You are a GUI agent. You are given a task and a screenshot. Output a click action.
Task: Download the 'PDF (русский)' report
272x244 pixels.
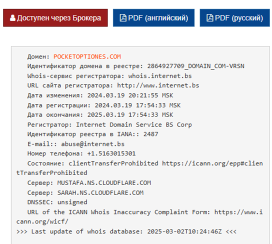coord(234,18)
